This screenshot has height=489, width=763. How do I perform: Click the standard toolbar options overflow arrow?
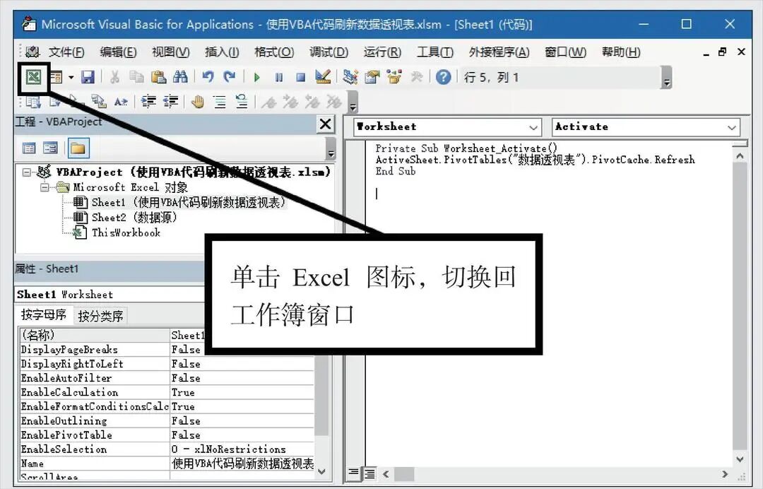[667, 77]
